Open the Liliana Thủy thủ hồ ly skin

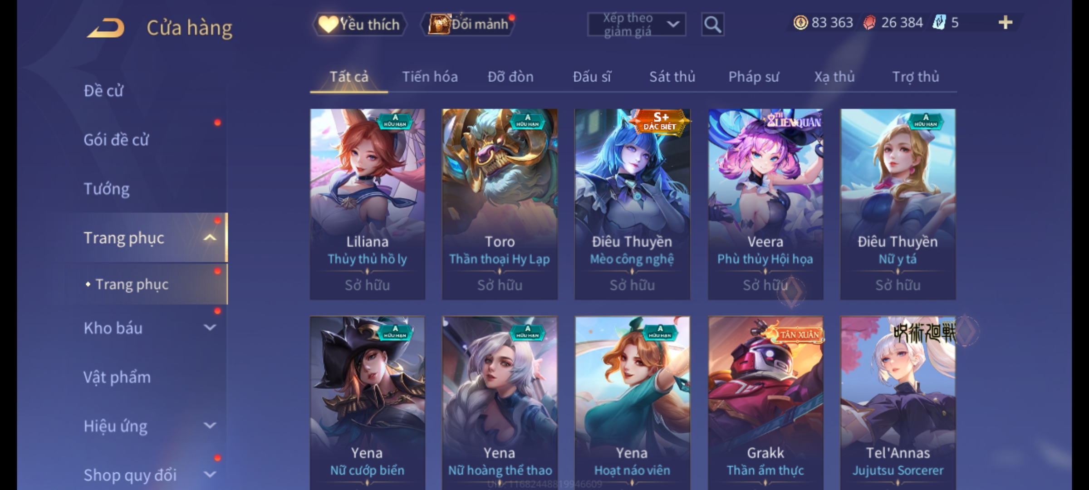click(x=368, y=204)
